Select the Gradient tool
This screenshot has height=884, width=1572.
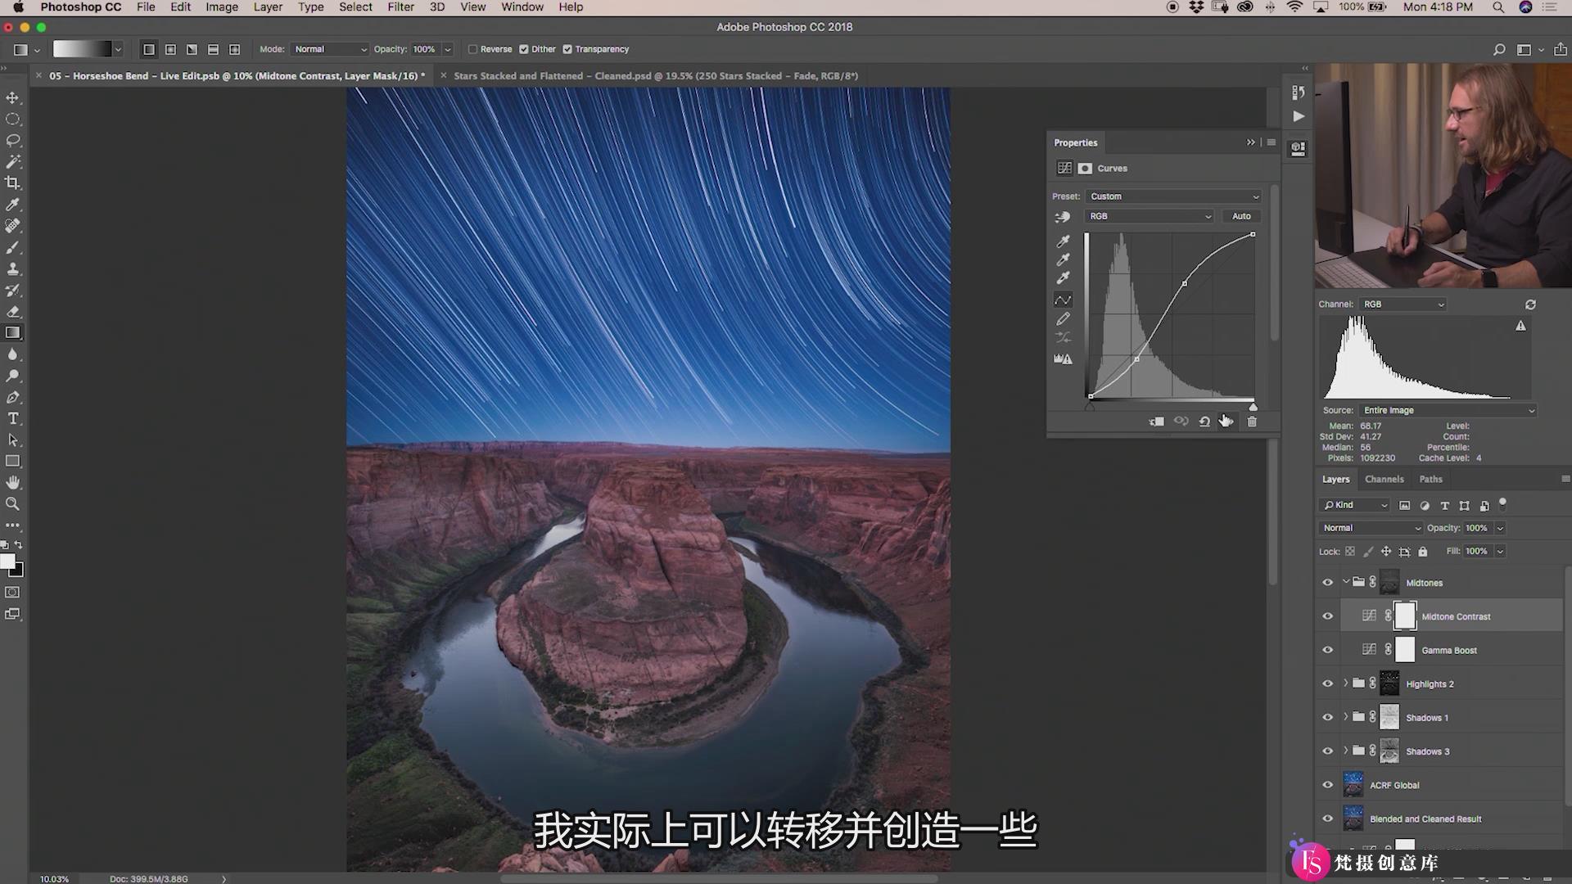point(13,332)
